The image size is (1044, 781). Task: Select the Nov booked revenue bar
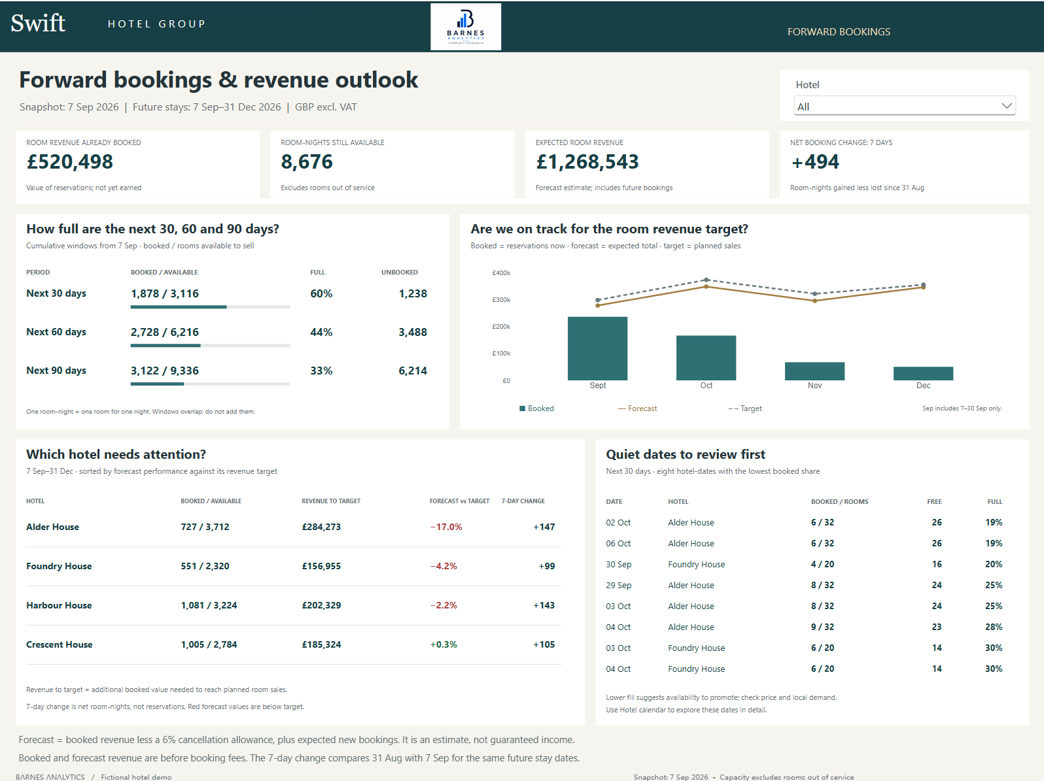(x=814, y=371)
